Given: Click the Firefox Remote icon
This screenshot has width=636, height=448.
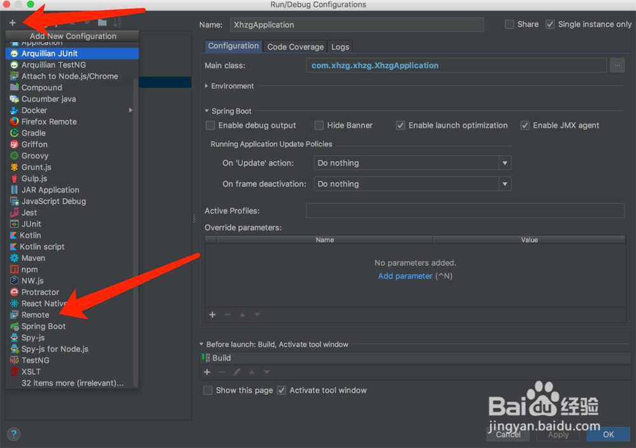Looking at the screenshot, I should [x=14, y=121].
